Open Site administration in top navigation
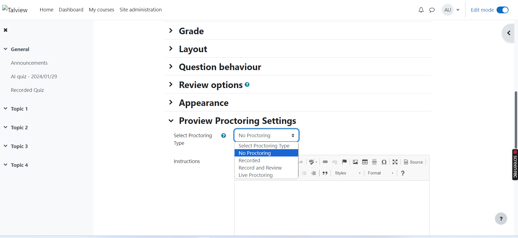This screenshot has height=238, width=518. [x=141, y=10]
